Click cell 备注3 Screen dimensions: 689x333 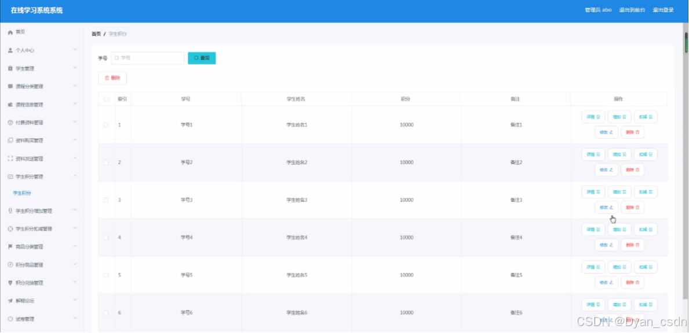(x=516, y=200)
